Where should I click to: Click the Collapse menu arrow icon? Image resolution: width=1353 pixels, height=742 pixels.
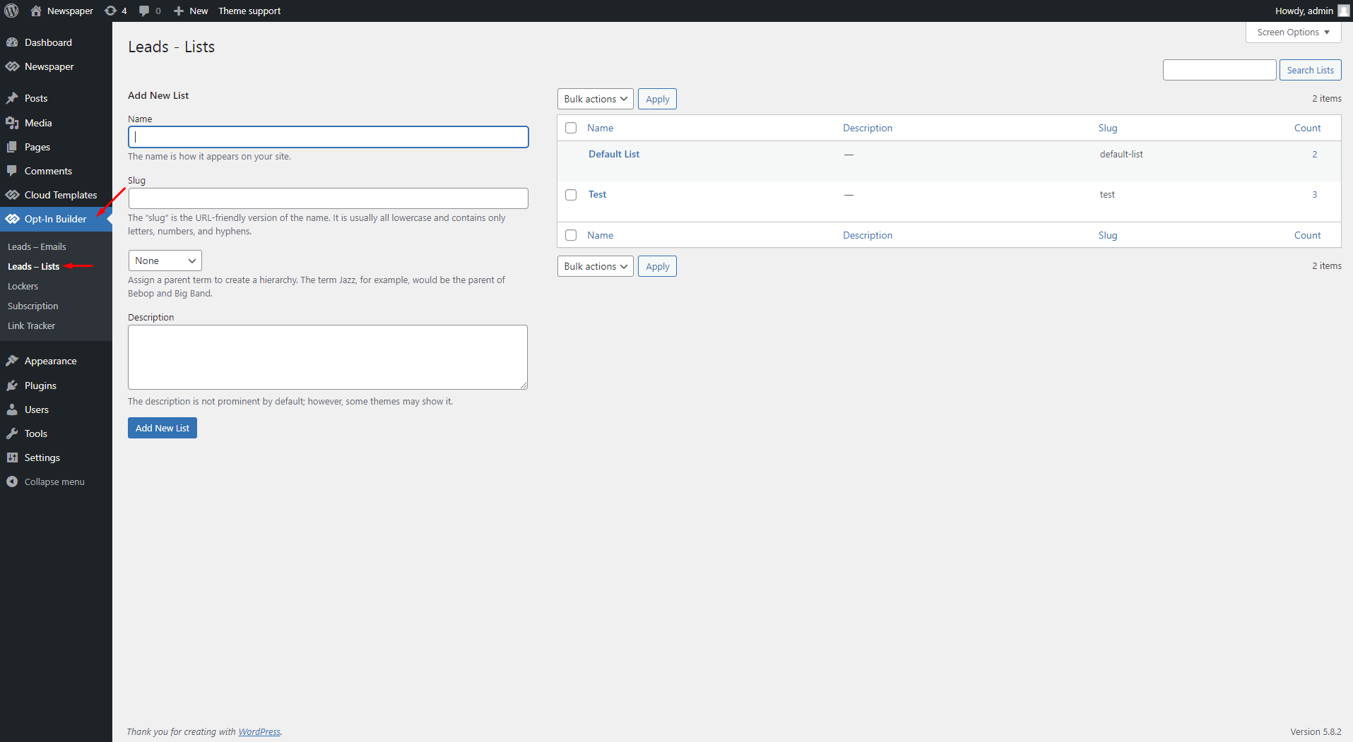[12, 481]
